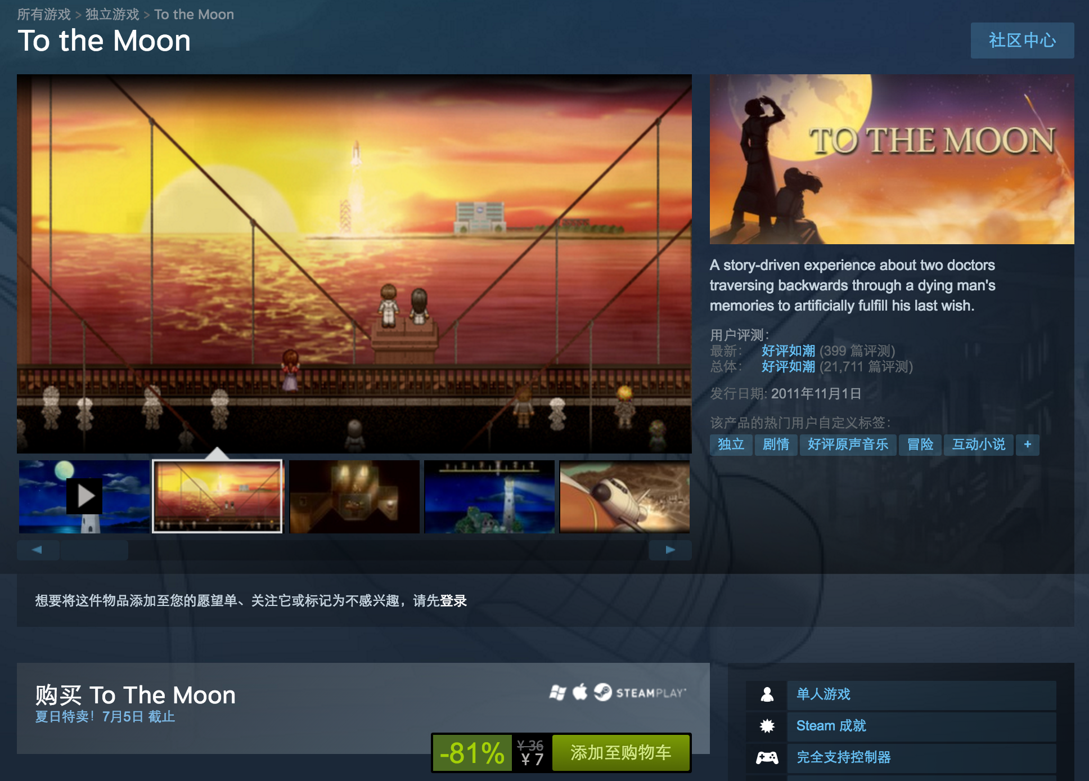Click the Windows platform icon
The image size is (1089, 781).
click(557, 693)
